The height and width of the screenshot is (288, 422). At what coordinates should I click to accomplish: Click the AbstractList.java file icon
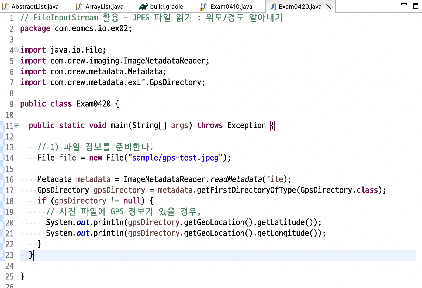click(x=5, y=6)
